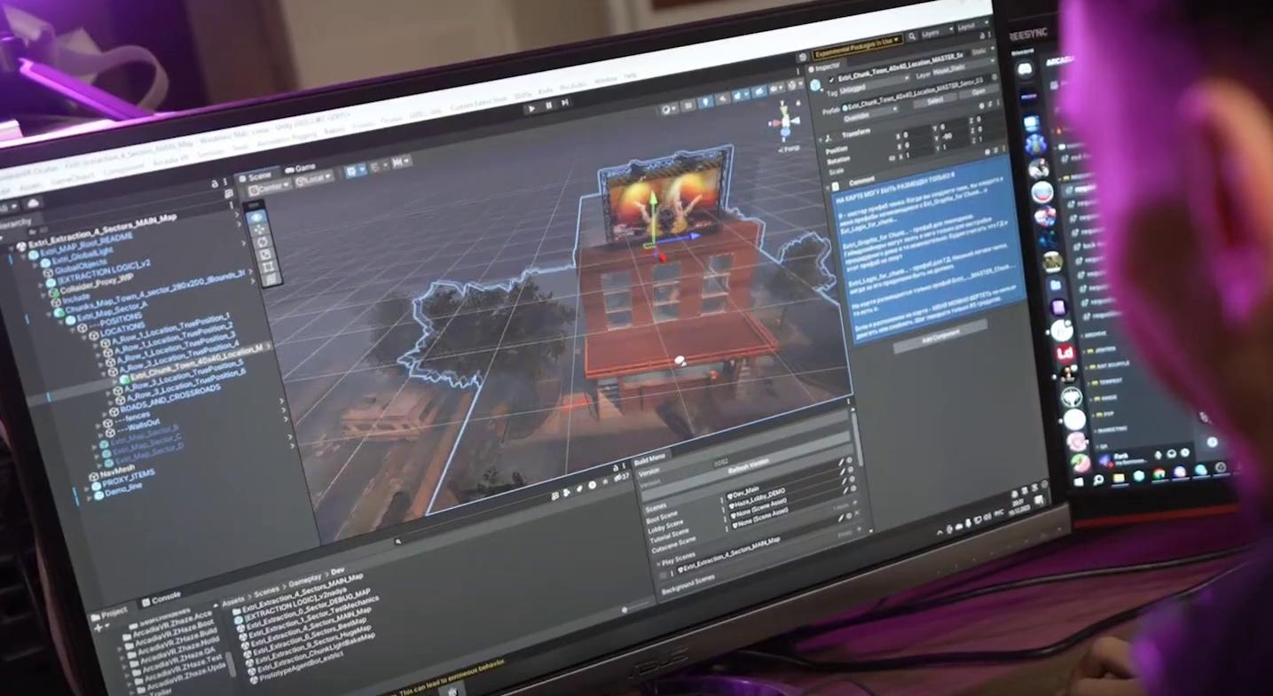Viewport: 1273px width, 696px height.
Task: Open the draw mode shading dropdown
Action: click(669, 108)
